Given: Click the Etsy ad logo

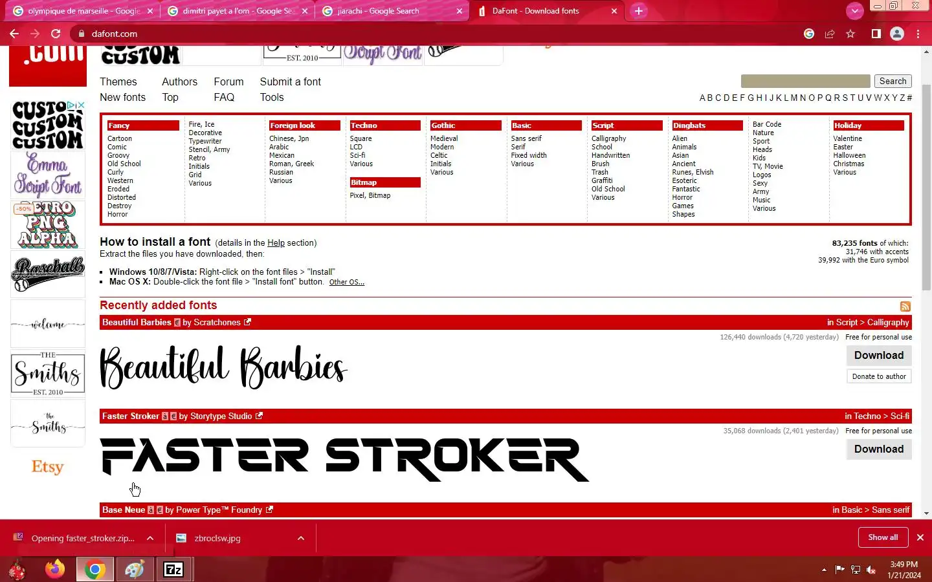Looking at the screenshot, I should tap(48, 467).
